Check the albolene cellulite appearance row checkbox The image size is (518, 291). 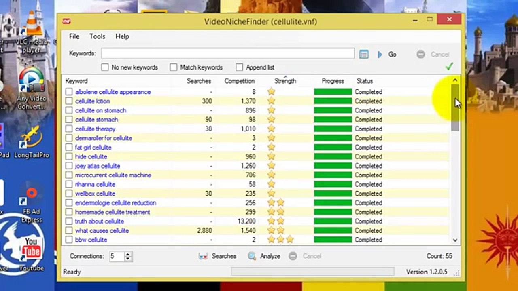tap(69, 92)
